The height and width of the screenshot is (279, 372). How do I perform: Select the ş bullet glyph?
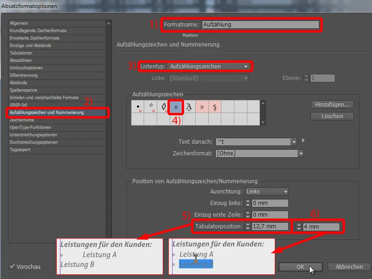tap(215, 107)
